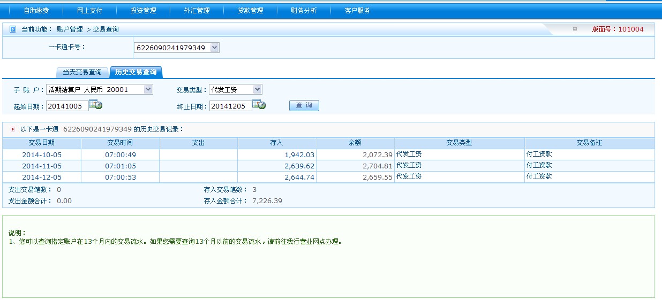Viewport: 662px width, 301px height.
Task: Click the blue arrow icon beside 当前功能
Action: pos(13,29)
